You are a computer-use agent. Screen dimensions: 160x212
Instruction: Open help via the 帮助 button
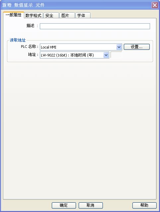pos(144,205)
